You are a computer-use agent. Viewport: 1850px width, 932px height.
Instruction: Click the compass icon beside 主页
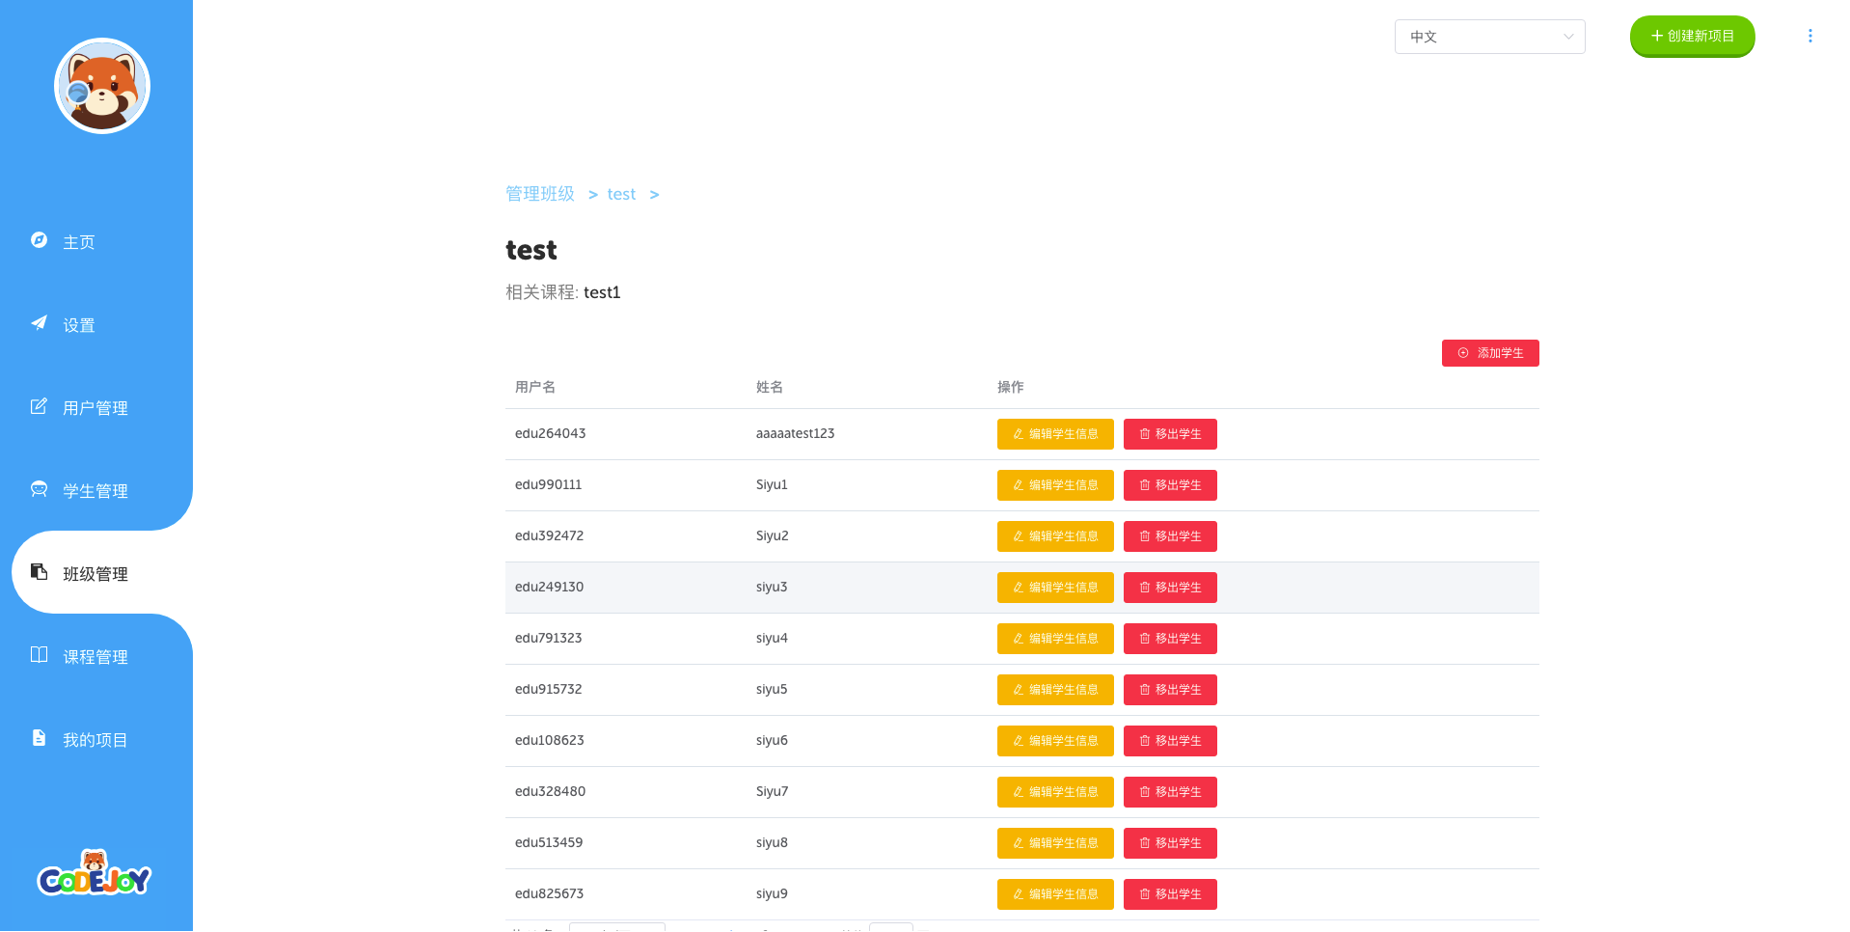coord(39,240)
